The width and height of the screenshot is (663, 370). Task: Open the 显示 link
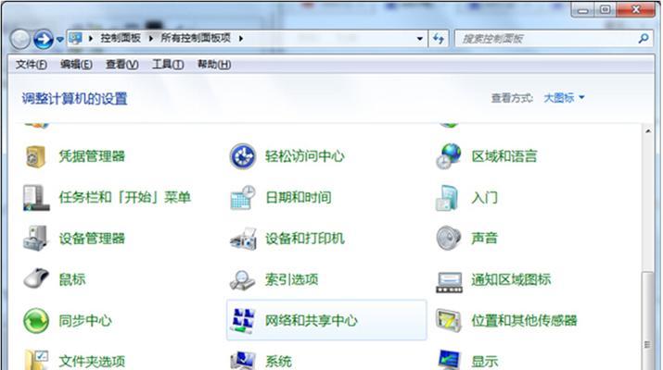[x=485, y=362]
